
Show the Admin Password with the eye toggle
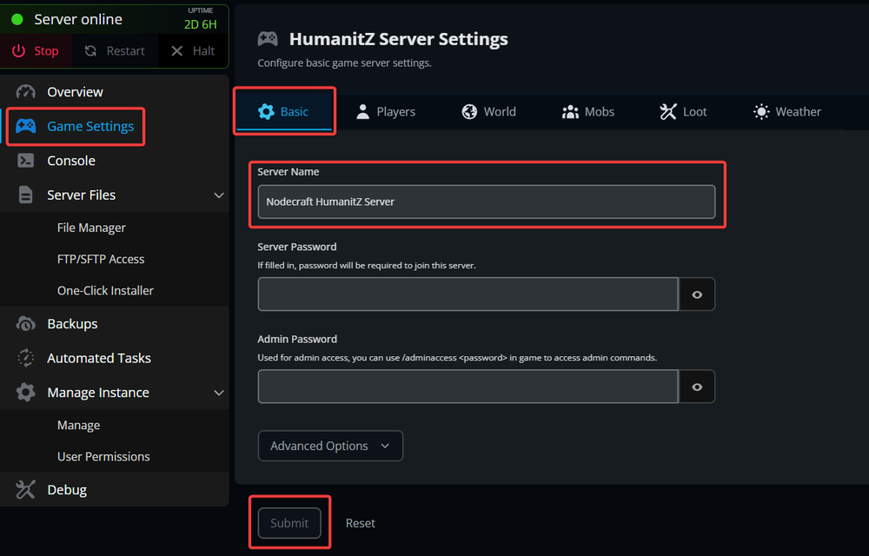coord(697,387)
